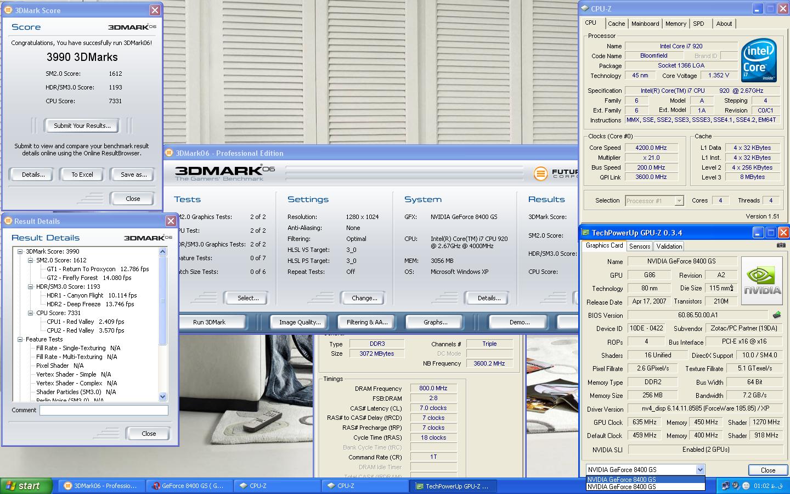Click the GPU-Z screenshot camera icon

point(781,245)
